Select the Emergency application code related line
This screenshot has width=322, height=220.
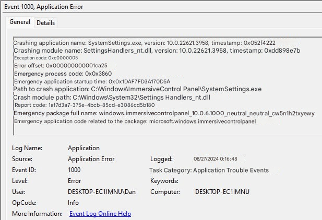point(135,121)
